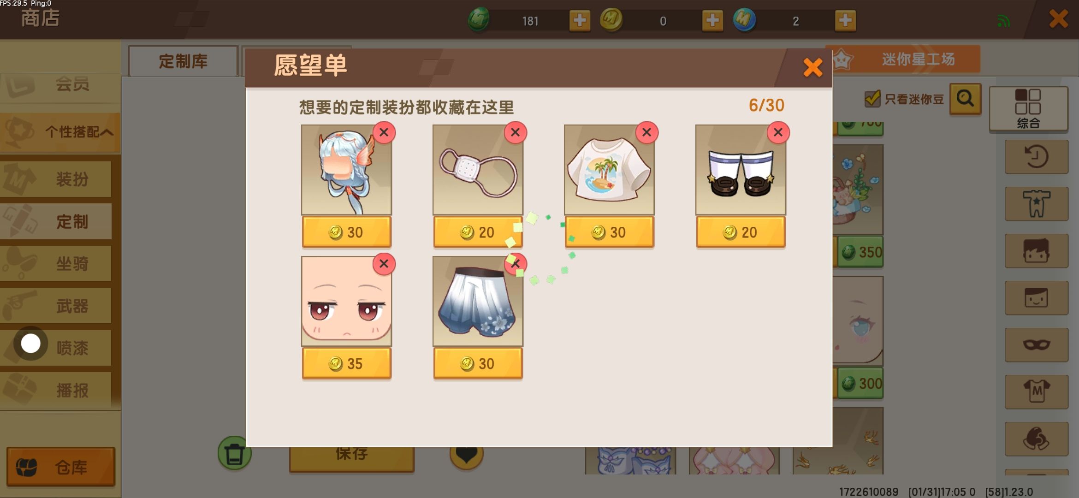
Task: Click the white-socks shoes thumbnail
Action: click(741, 170)
